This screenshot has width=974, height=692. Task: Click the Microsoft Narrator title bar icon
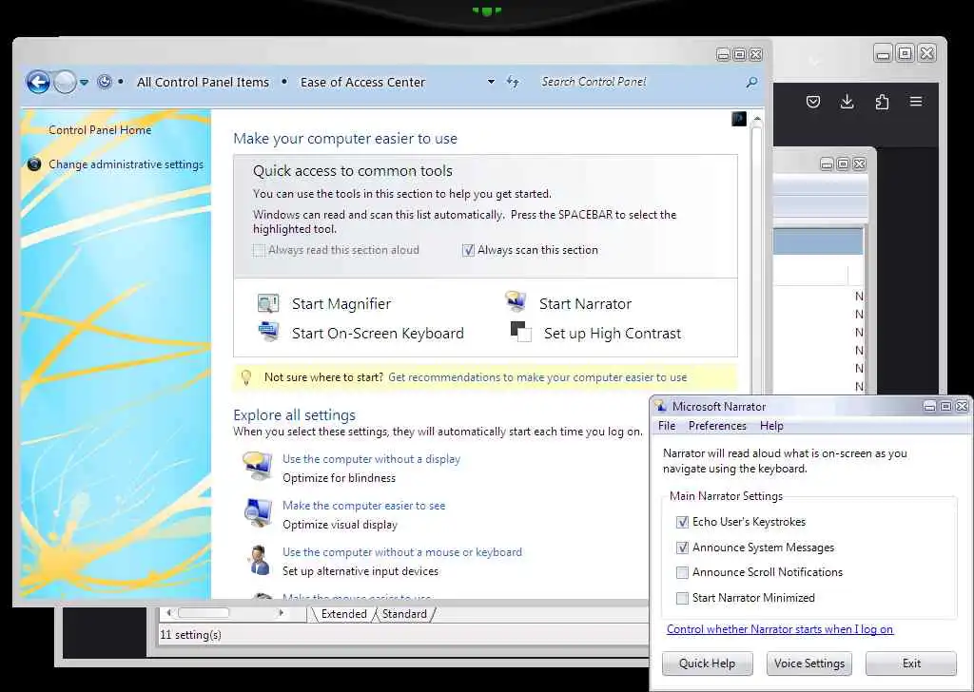660,406
